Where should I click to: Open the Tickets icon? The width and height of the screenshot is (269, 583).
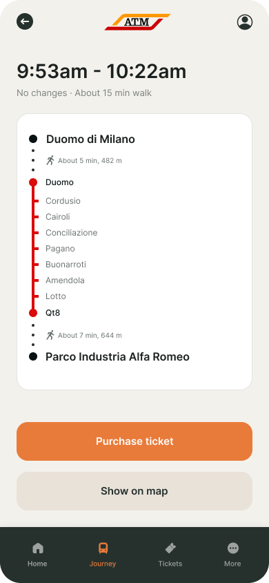coord(170,548)
